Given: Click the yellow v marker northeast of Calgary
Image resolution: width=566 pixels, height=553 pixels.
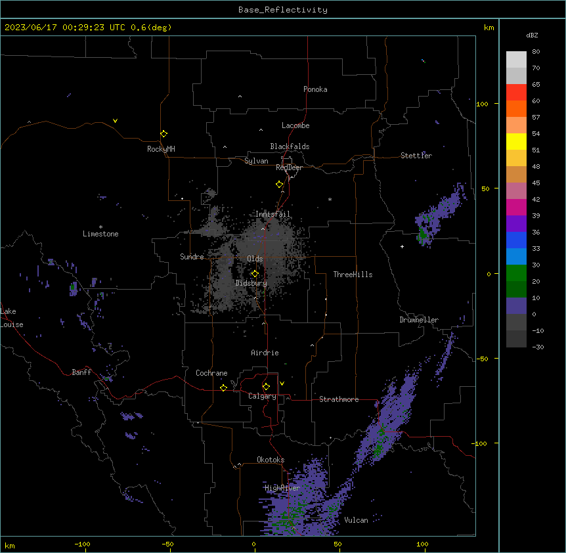Looking at the screenshot, I should (282, 384).
